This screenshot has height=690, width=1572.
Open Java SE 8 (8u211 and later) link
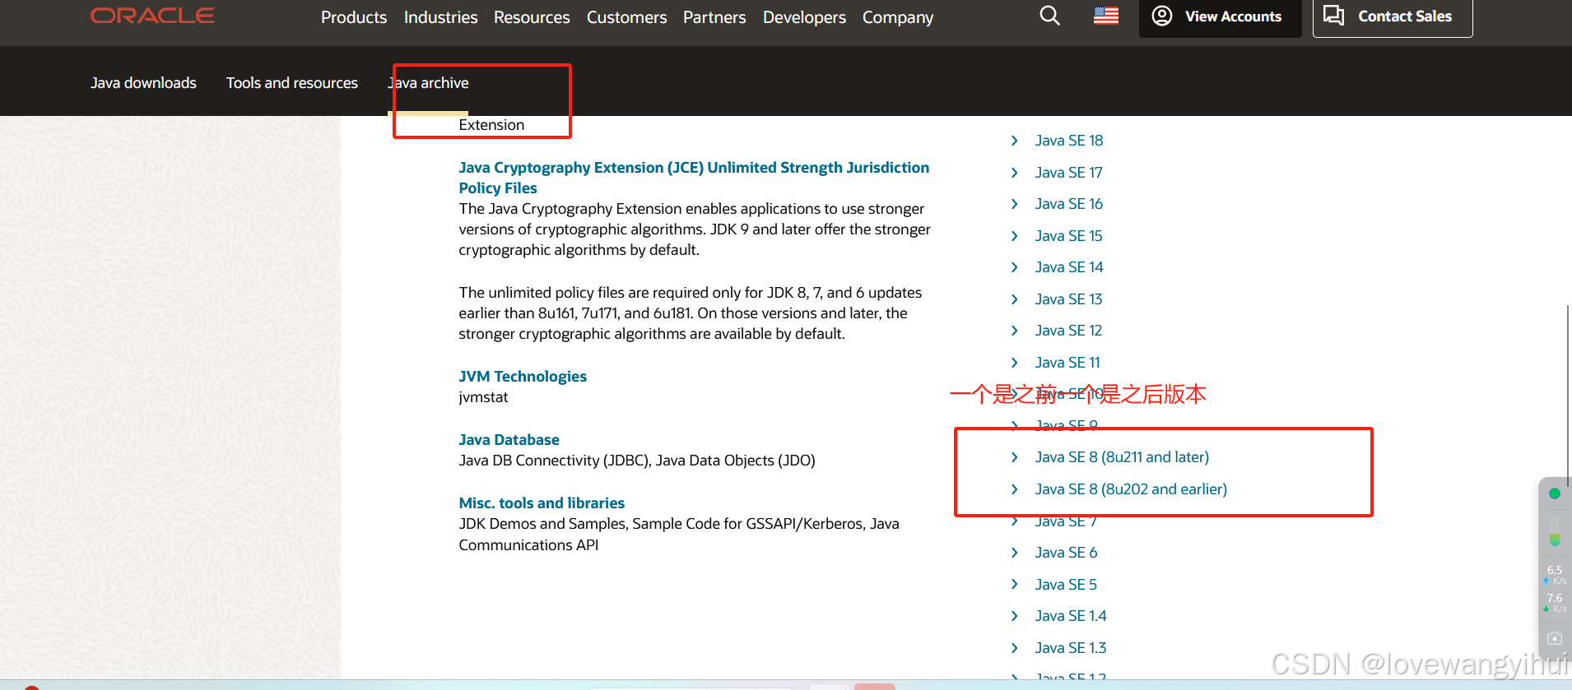coord(1122,457)
